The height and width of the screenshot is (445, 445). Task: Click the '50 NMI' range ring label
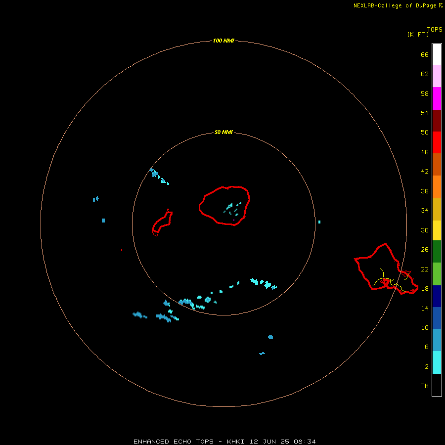click(223, 132)
